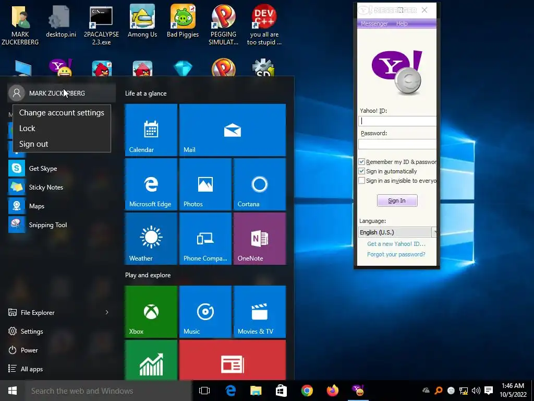Open the Xbox tile

pyautogui.click(x=151, y=312)
